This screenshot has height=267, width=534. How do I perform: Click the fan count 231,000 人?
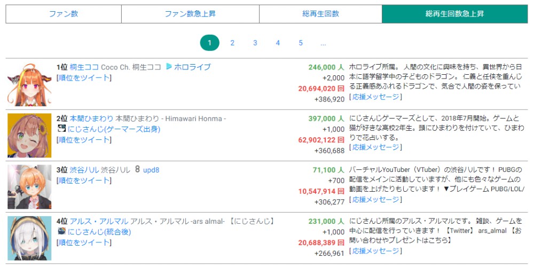(326, 222)
